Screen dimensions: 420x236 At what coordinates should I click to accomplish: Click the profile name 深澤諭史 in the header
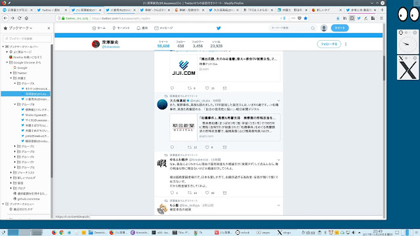[x=110, y=42]
